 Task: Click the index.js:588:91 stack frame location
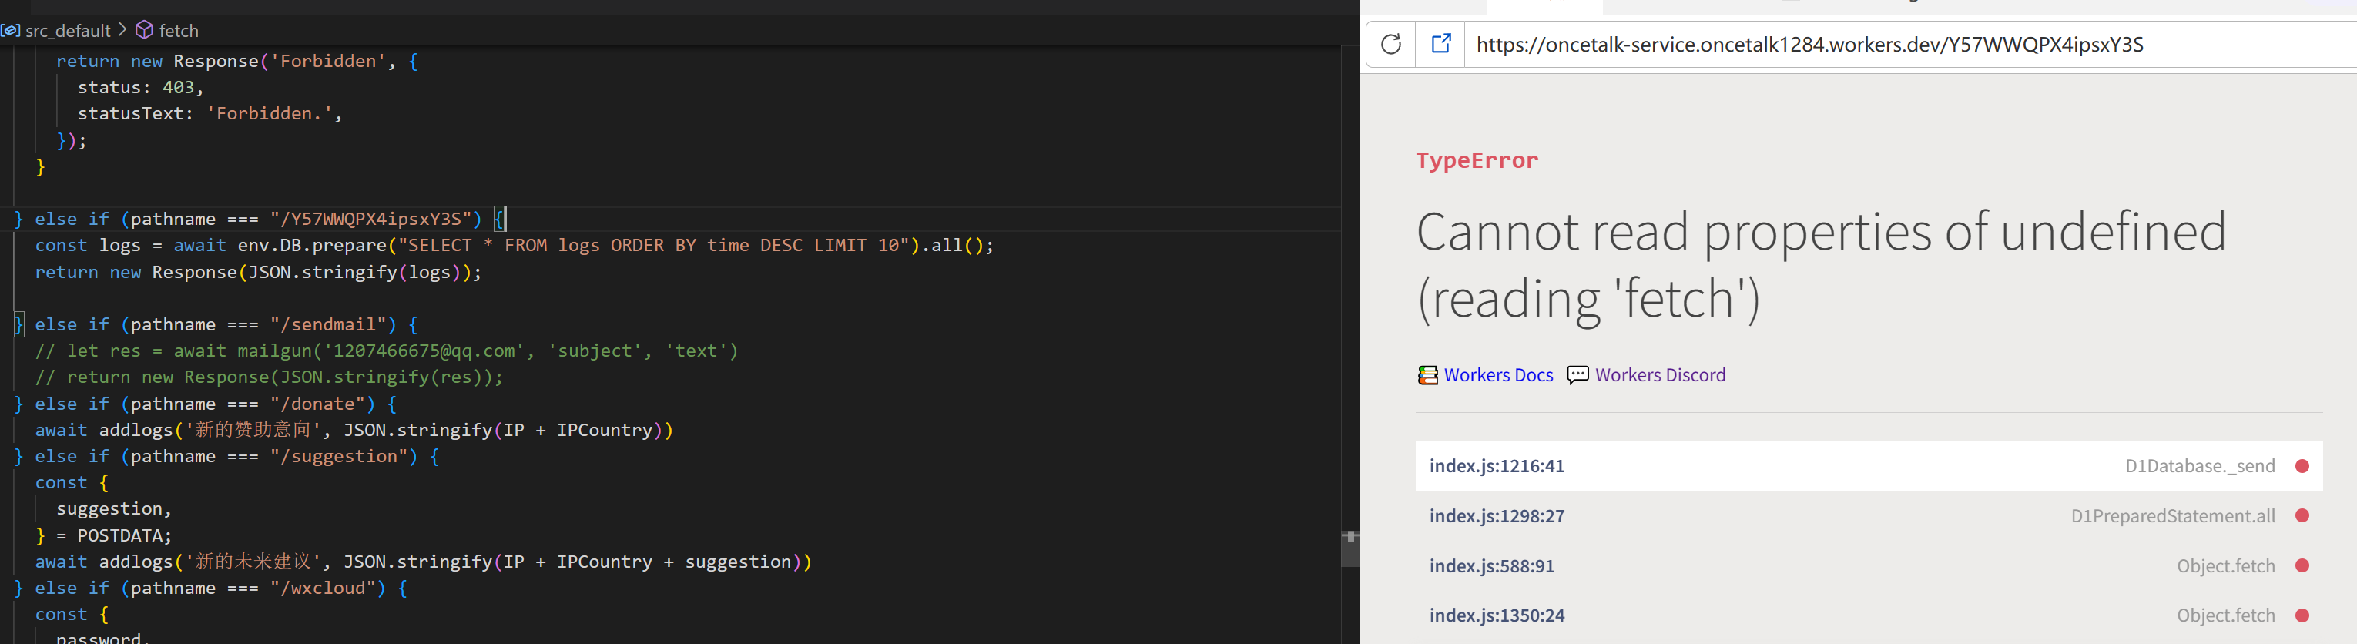1491,565
